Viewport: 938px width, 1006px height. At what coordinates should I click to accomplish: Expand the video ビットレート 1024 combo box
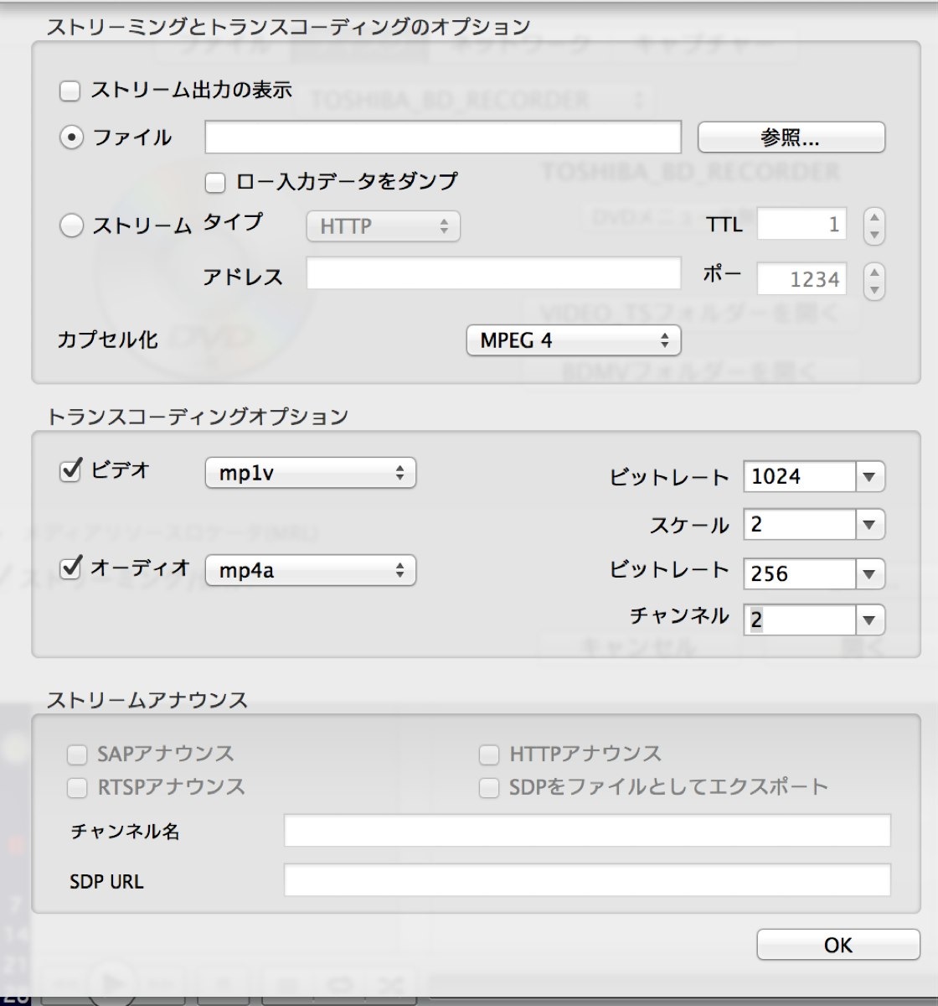click(869, 477)
